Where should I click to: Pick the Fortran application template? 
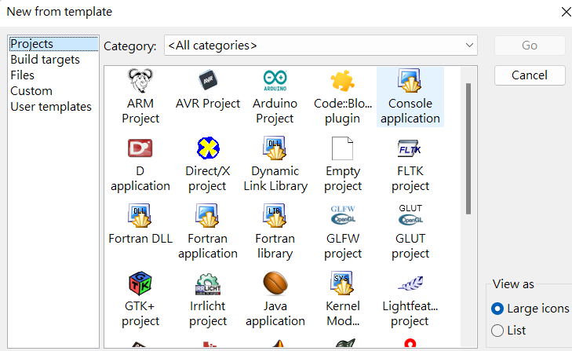(208, 232)
